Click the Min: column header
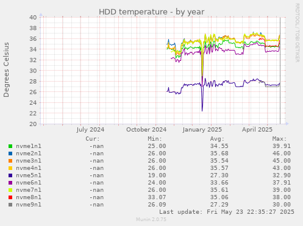The image size is (303, 226). (x=155, y=139)
